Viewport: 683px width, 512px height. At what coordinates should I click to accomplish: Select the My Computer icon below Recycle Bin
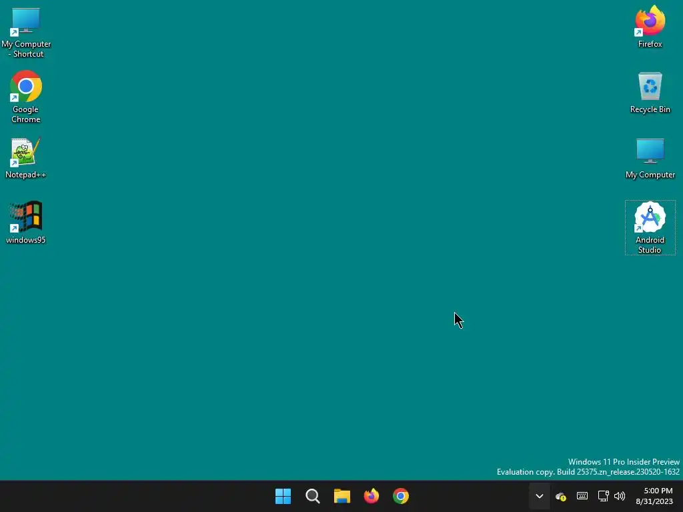(x=650, y=158)
